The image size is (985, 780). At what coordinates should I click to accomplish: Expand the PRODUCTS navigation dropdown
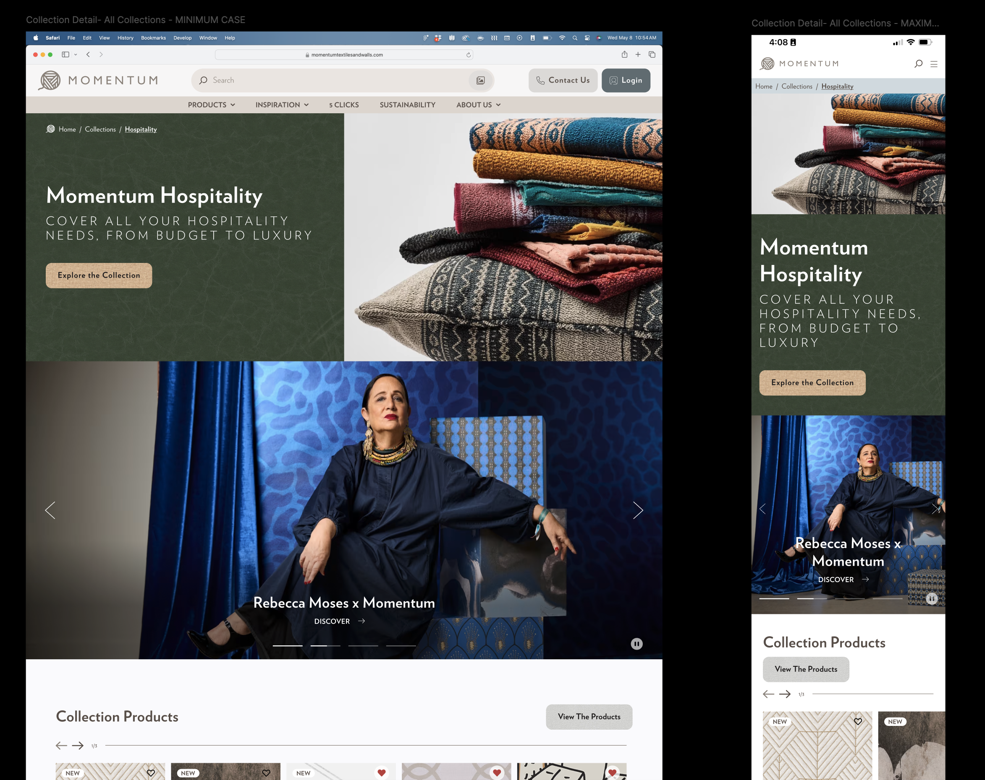click(x=212, y=105)
